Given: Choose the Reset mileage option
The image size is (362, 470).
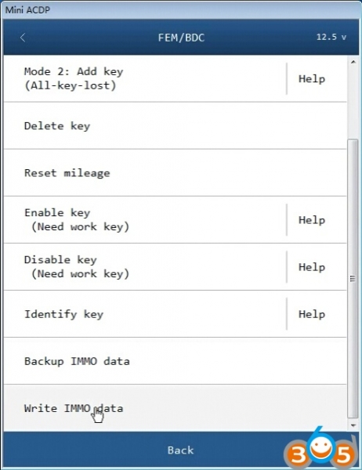Looking at the screenshot, I should pyautogui.click(x=176, y=173).
